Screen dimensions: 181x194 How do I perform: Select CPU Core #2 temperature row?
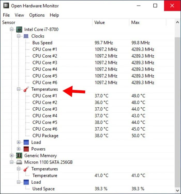tap(88, 103)
